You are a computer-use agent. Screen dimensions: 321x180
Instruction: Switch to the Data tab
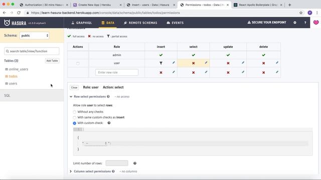coord(108,22)
